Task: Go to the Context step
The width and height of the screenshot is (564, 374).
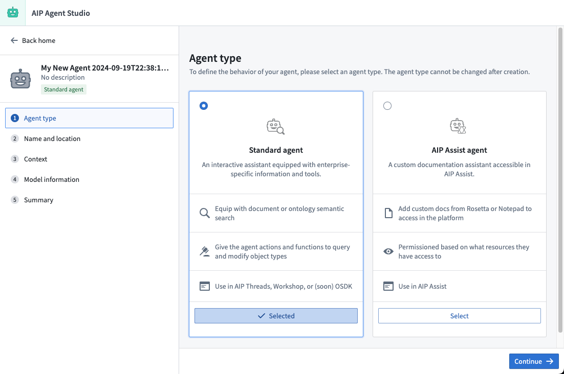Action: [x=89, y=159]
